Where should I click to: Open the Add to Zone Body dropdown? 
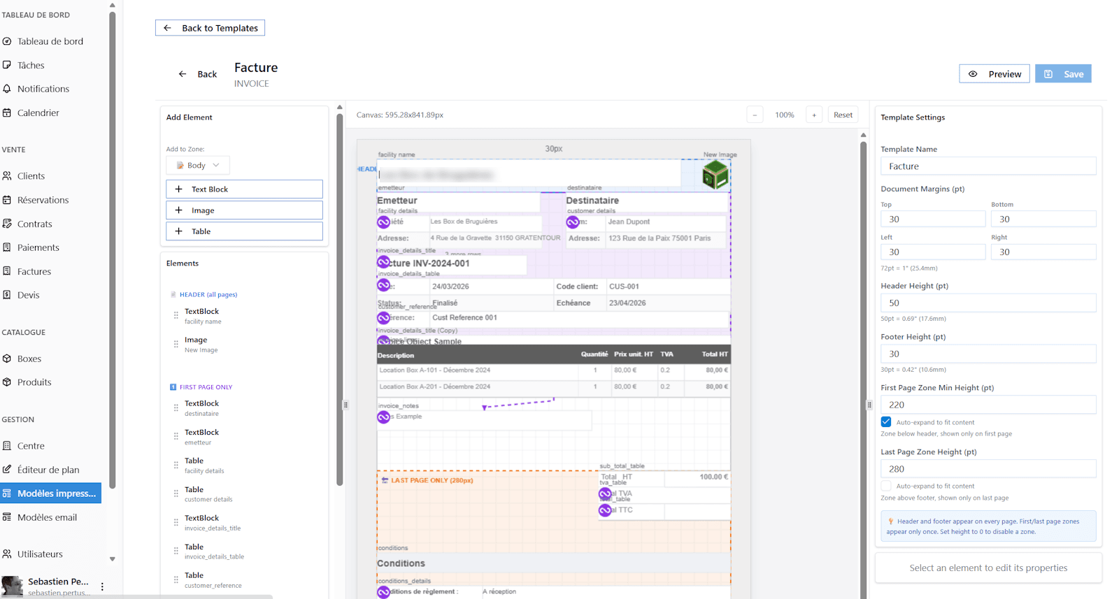pyautogui.click(x=198, y=166)
